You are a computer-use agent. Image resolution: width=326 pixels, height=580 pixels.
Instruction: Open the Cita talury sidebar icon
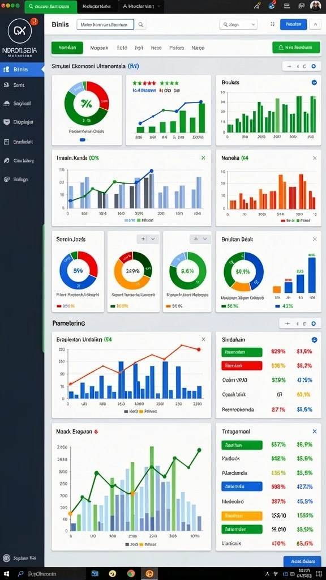6,160
